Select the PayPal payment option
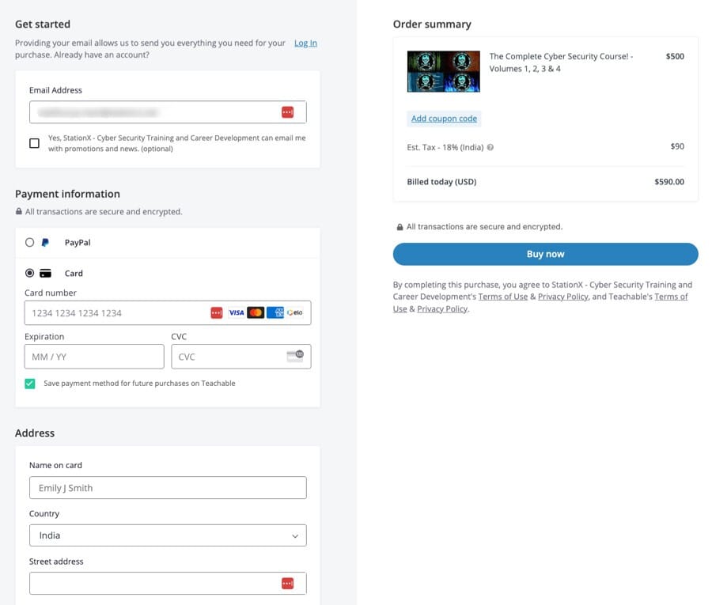This screenshot has height=605, width=712. [x=30, y=243]
